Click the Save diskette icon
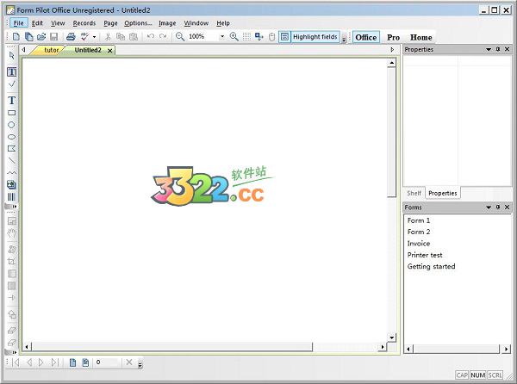517x384 pixels. click(x=53, y=36)
